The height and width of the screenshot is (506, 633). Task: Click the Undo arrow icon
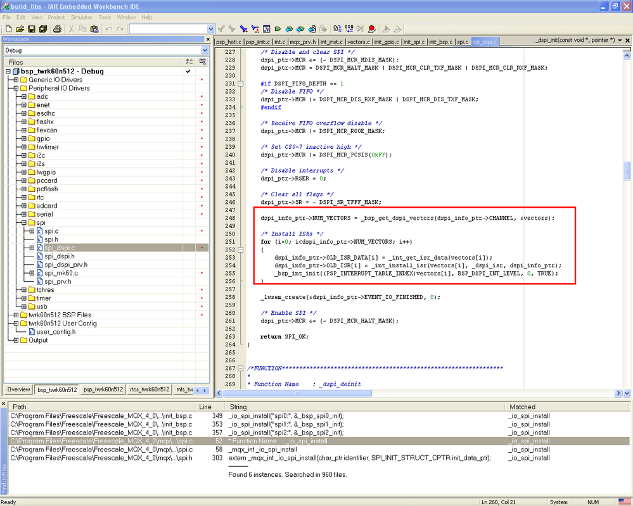[108, 29]
